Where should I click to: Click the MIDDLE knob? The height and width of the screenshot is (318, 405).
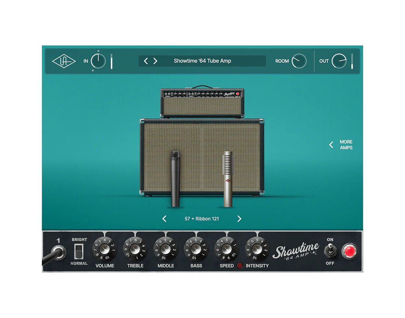pyautogui.click(x=165, y=249)
